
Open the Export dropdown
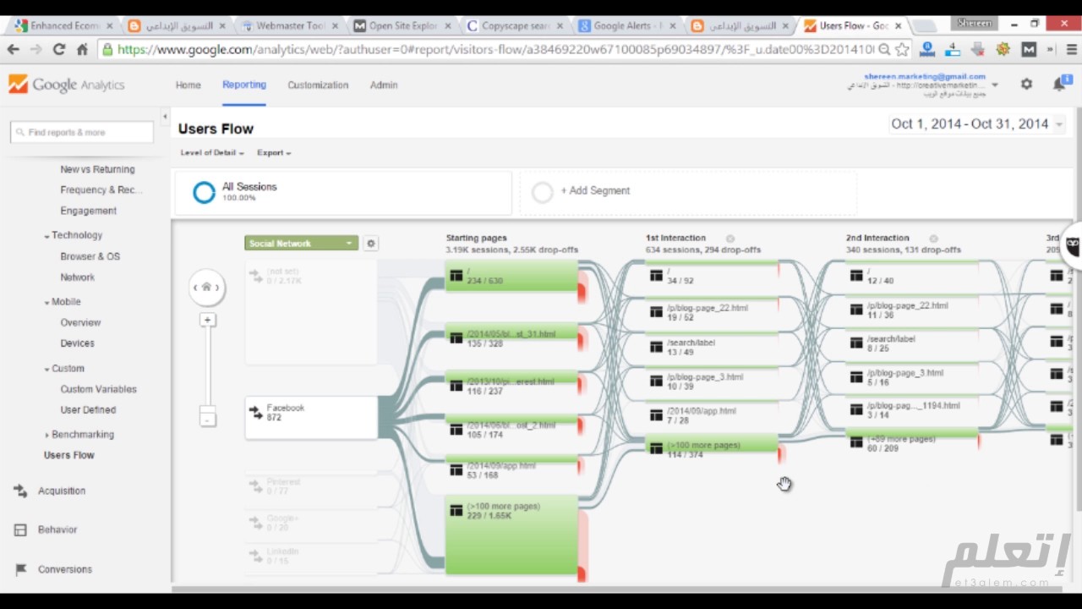click(x=274, y=153)
